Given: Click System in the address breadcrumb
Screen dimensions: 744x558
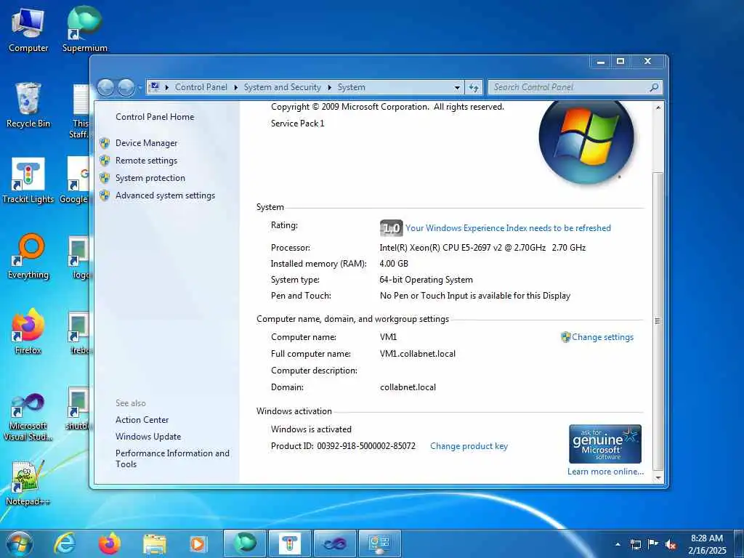Looking at the screenshot, I should pyautogui.click(x=351, y=87).
